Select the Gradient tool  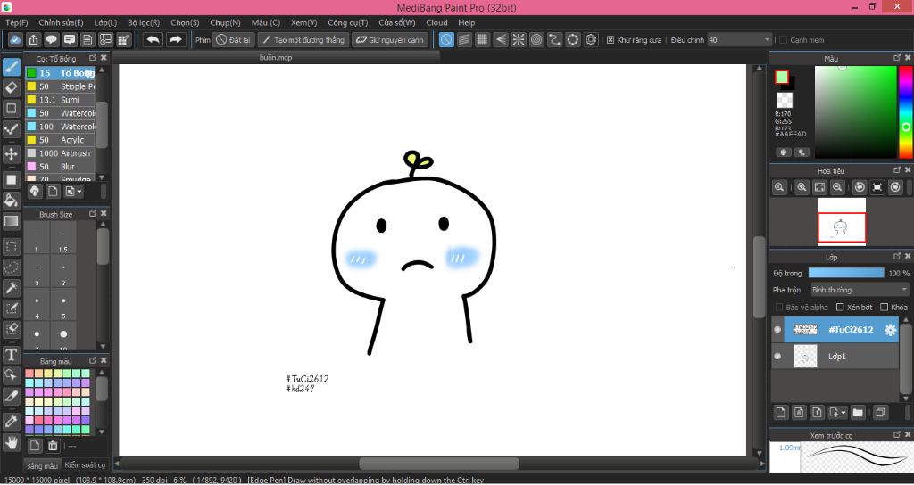[x=11, y=221]
